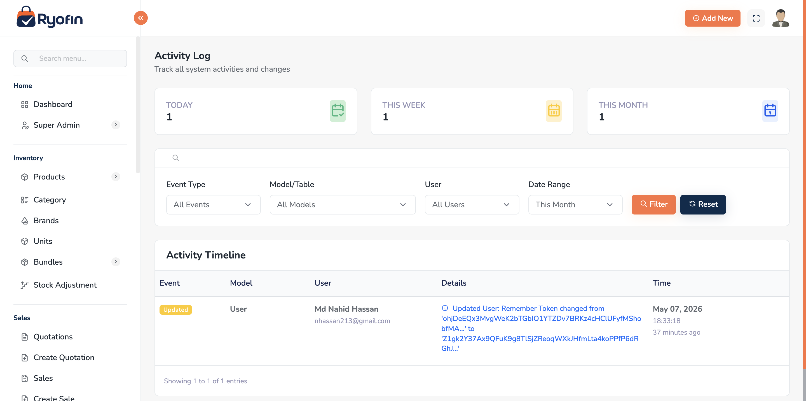Toggle fullscreen mode icon
The height and width of the screenshot is (401, 806).
click(756, 18)
